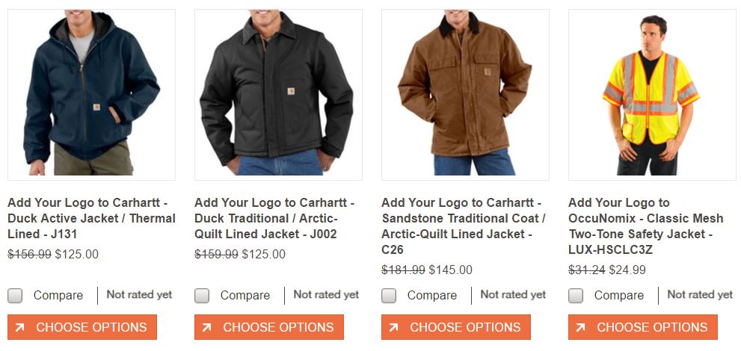
Task: Click Not rated yet under OccuNomix jacket
Action: click(x=700, y=295)
